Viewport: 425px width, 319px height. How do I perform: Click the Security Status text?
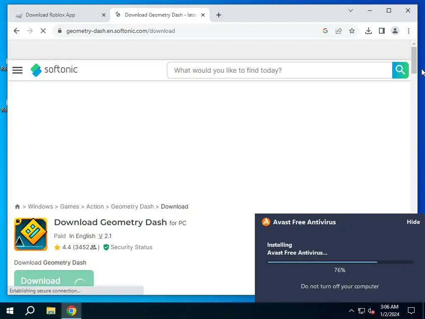(132, 247)
